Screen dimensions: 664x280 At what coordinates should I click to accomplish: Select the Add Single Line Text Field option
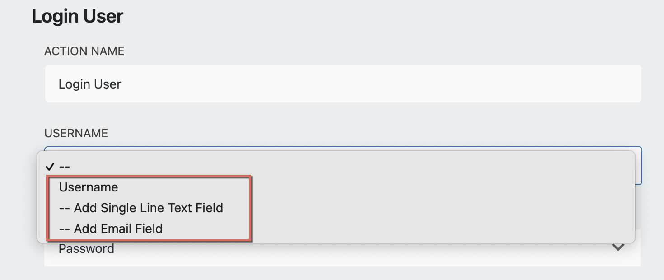[x=141, y=208]
